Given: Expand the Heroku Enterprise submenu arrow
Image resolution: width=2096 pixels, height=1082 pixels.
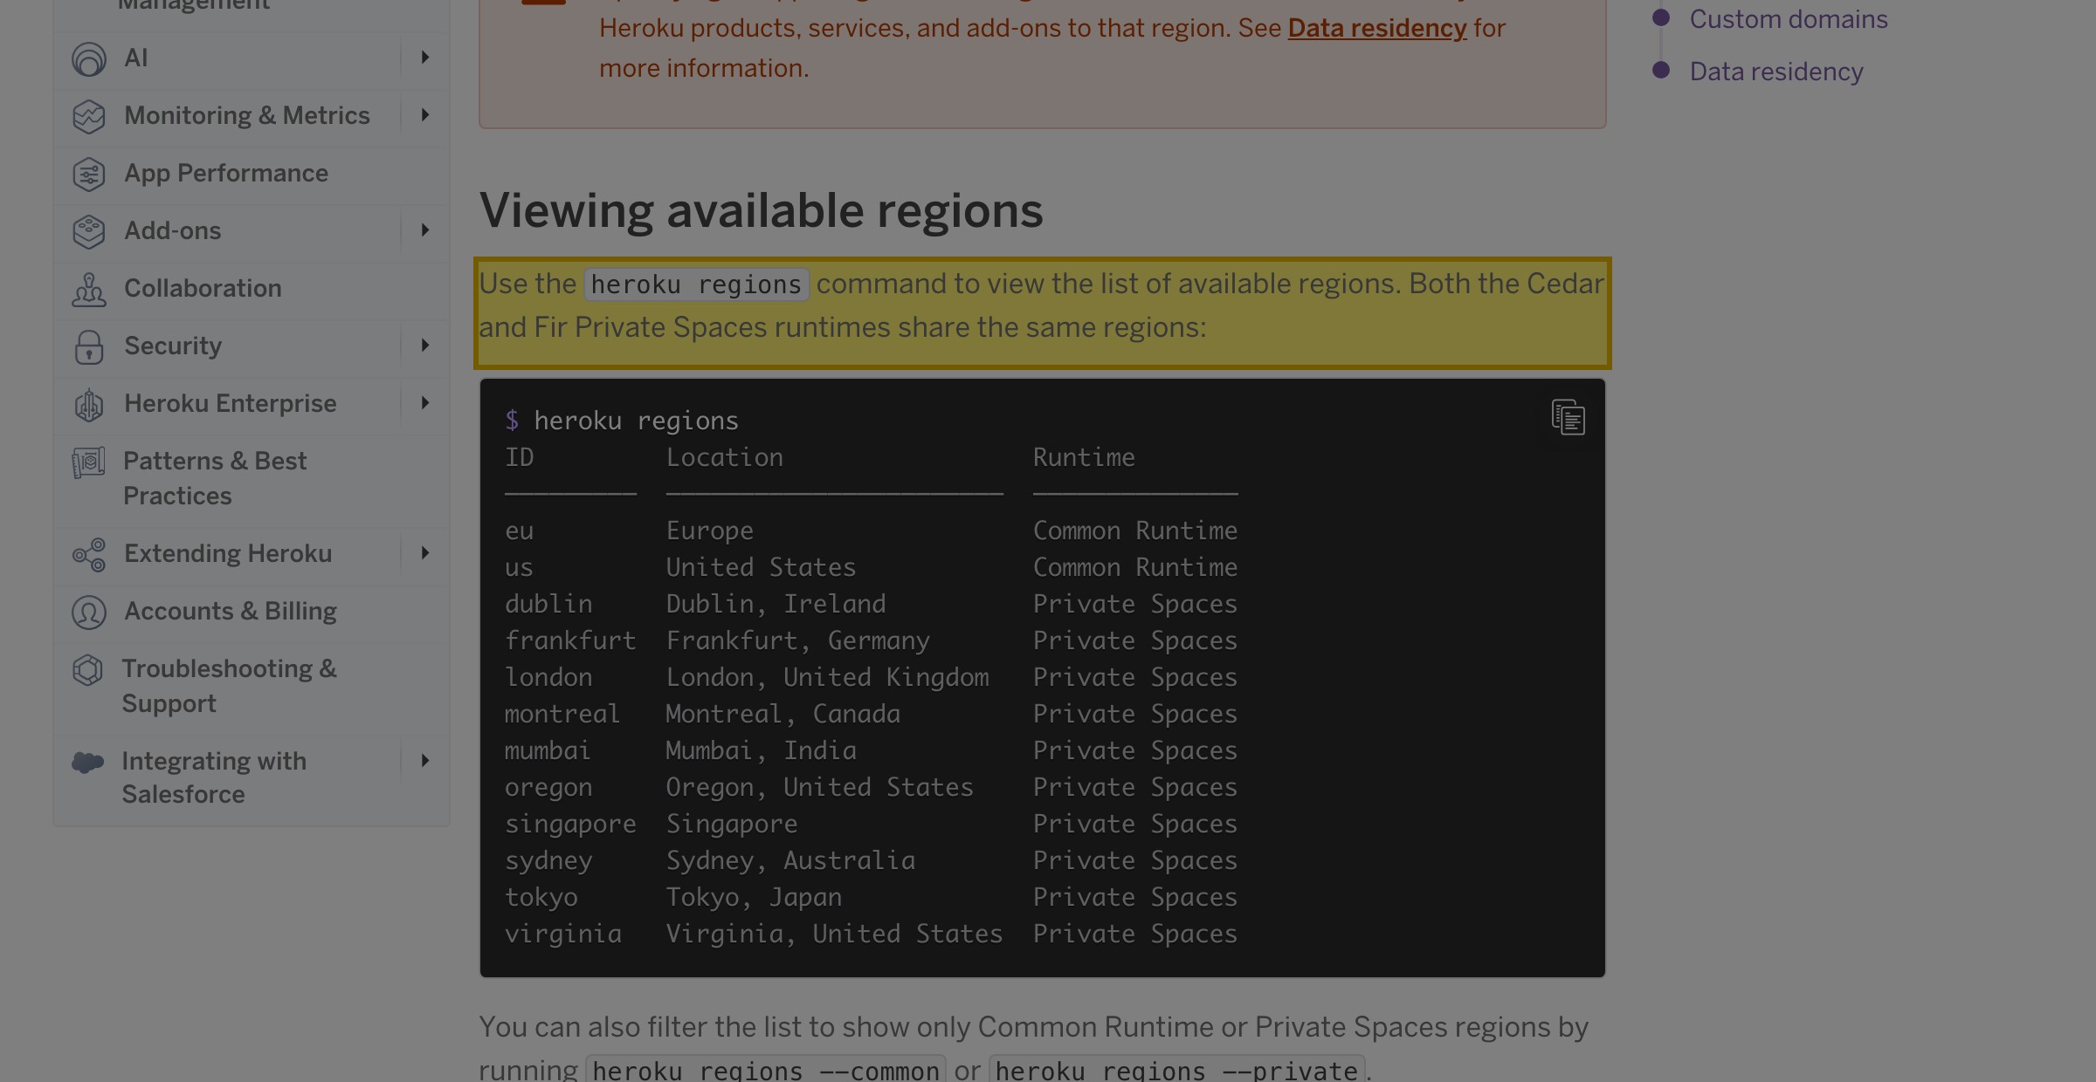Looking at the screenshot, I should pyautogui.click(x=425, y=403).
